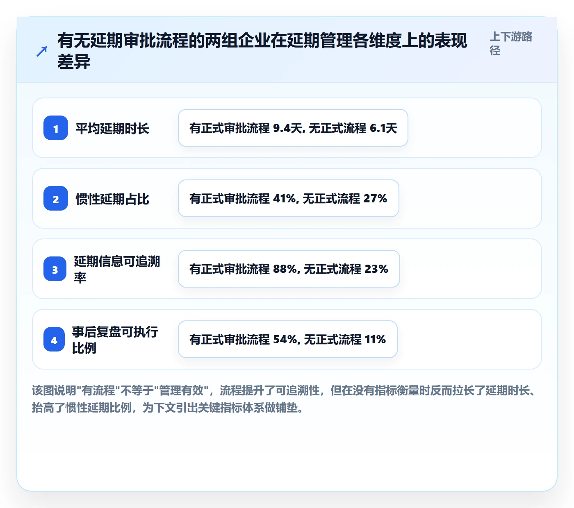Screen dimensions: 574x508
Task: Select the 惯性延期占比 label
Action: click(112, 199)
